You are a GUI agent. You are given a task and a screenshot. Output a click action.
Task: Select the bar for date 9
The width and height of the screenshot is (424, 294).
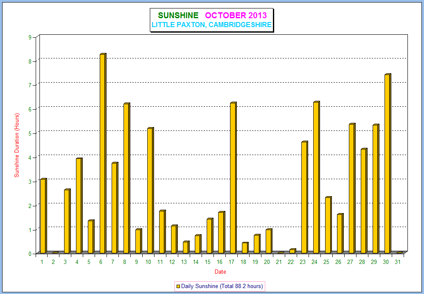coord(138,241)
